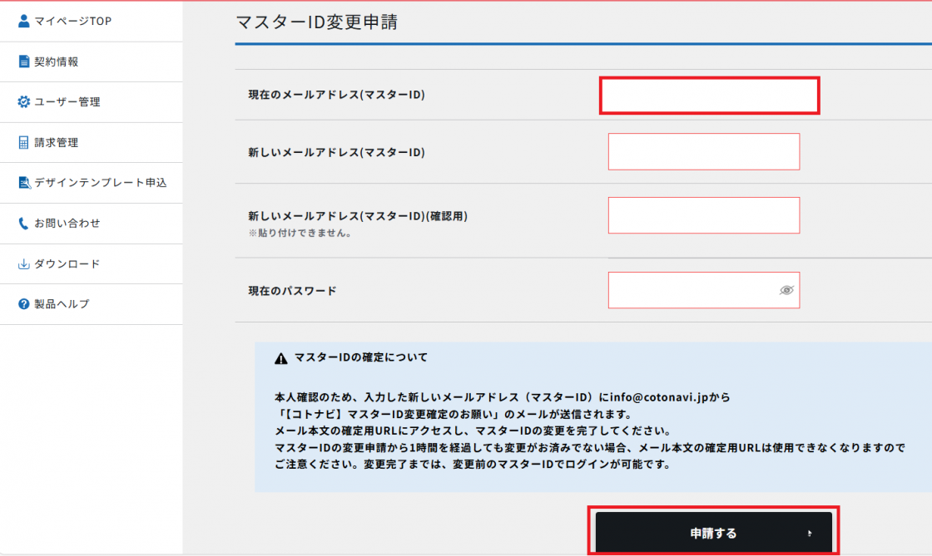Open the マイページTOP menu item

72,21
